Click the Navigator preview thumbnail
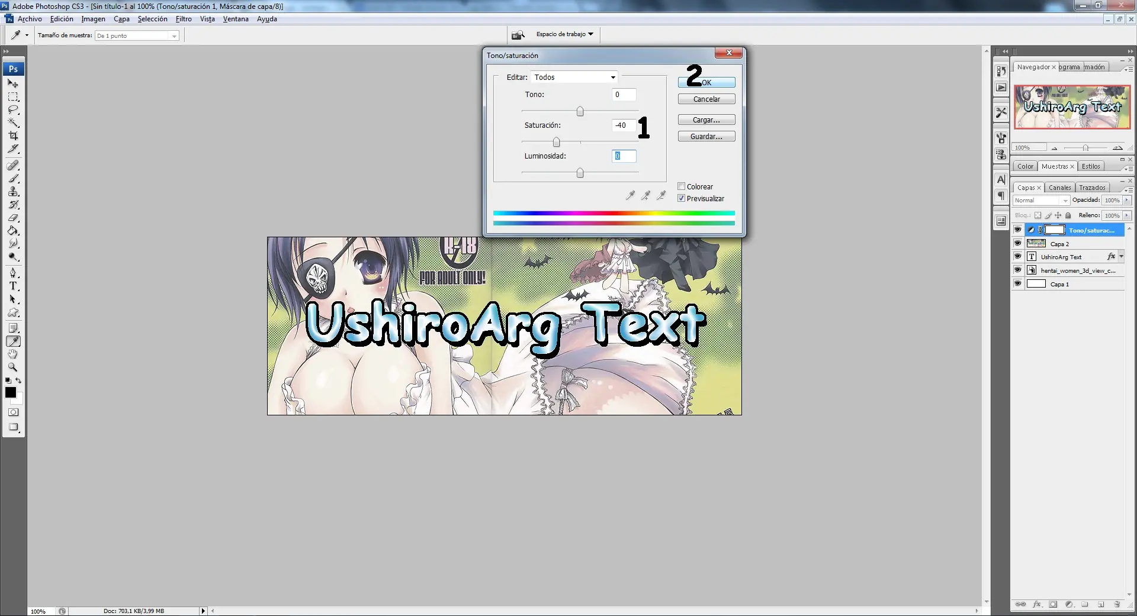Viewport: 1137px width, 616px height. coord(1072,107)
